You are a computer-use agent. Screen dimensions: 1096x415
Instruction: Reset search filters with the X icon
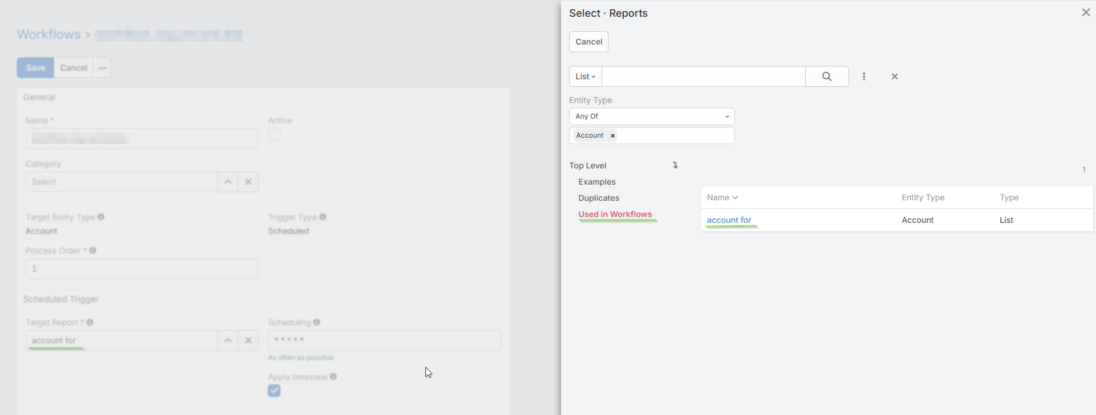[894, 76]
